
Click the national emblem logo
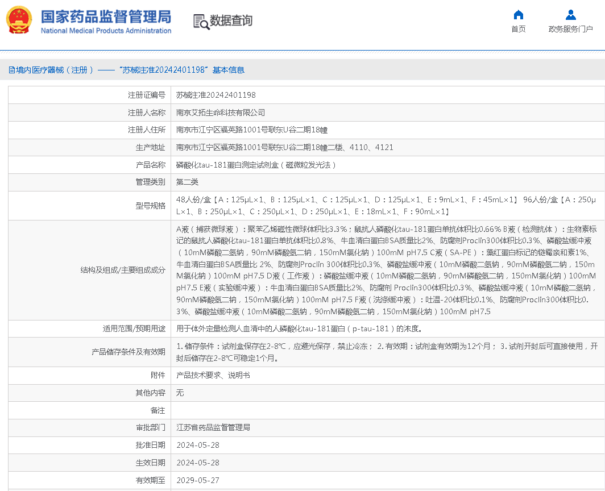19,20
